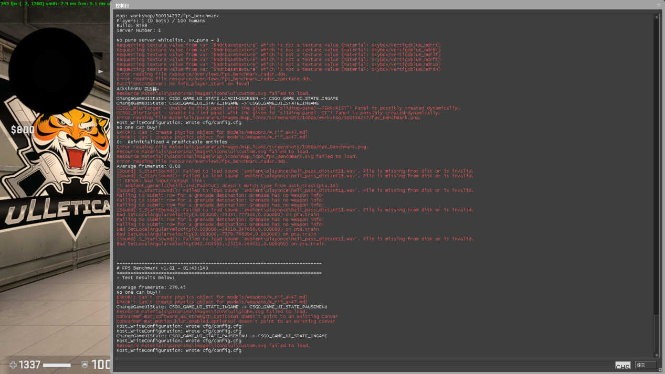Click '!! ERROR: bad input/output link:'

click(x=161, y=180)
